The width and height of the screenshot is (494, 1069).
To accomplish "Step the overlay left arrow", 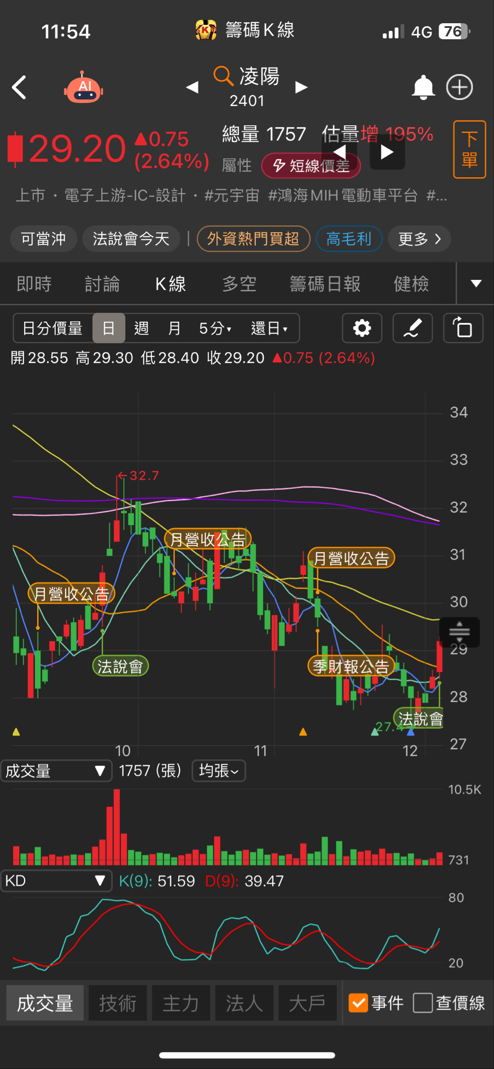I will tap(340, 152).
